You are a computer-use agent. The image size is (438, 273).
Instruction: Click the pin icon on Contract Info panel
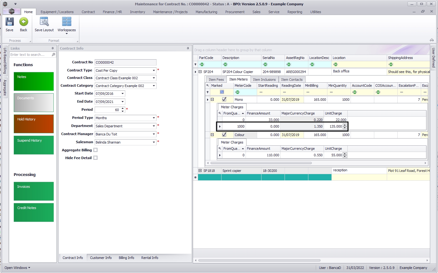point(188,48)
